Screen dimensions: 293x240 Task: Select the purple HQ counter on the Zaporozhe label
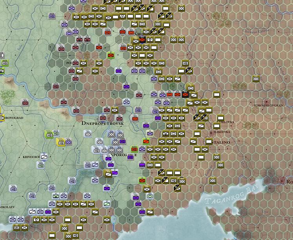pyautogui.click(x=131, y=157)
